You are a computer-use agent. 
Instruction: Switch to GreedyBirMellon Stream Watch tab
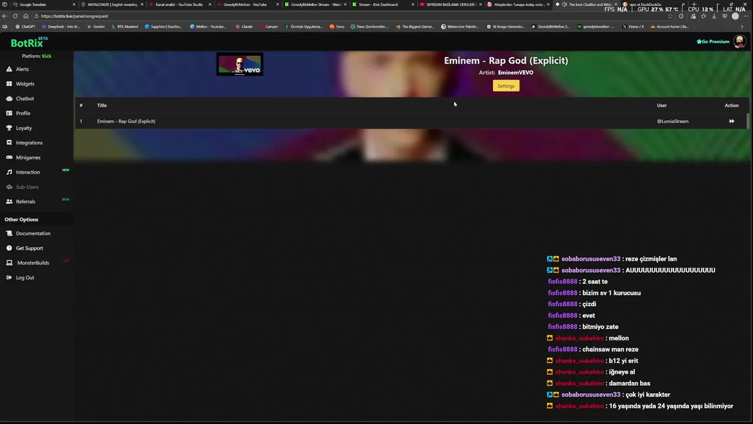point(315,4)
